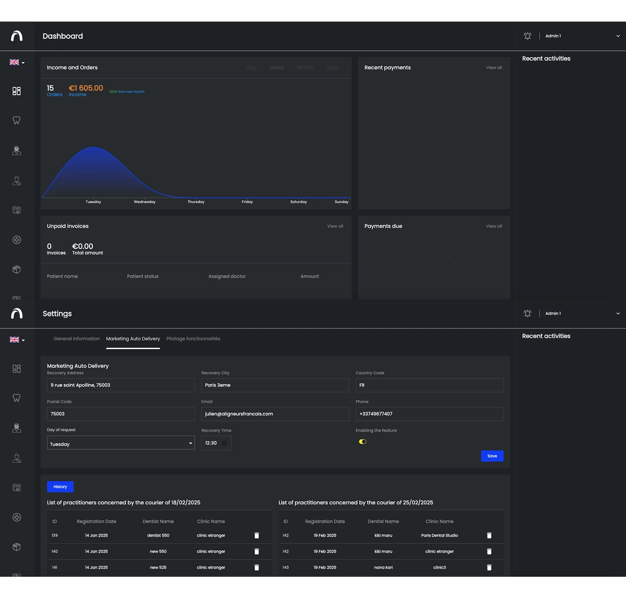Click the Recovery Address input field
626x599 pixels.
[x=121, y=385]
